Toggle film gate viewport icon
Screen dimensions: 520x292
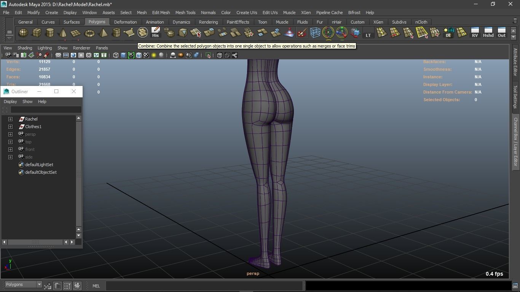coord(66,56)
